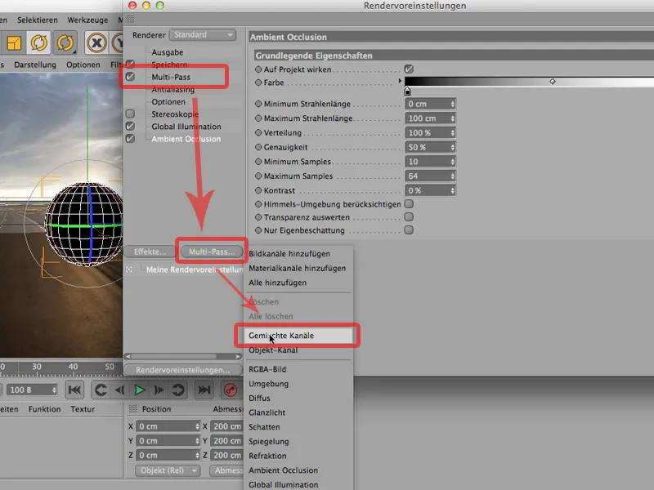Jump to animation end button
The height and width of the screenshot is (490, 654).
(x=204, y=390)
